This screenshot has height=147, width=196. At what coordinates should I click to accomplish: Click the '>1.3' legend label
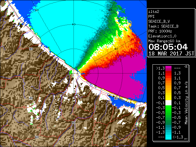click(160, 68)
